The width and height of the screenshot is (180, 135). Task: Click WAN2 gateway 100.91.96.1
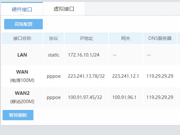click(x=124, y=97)
